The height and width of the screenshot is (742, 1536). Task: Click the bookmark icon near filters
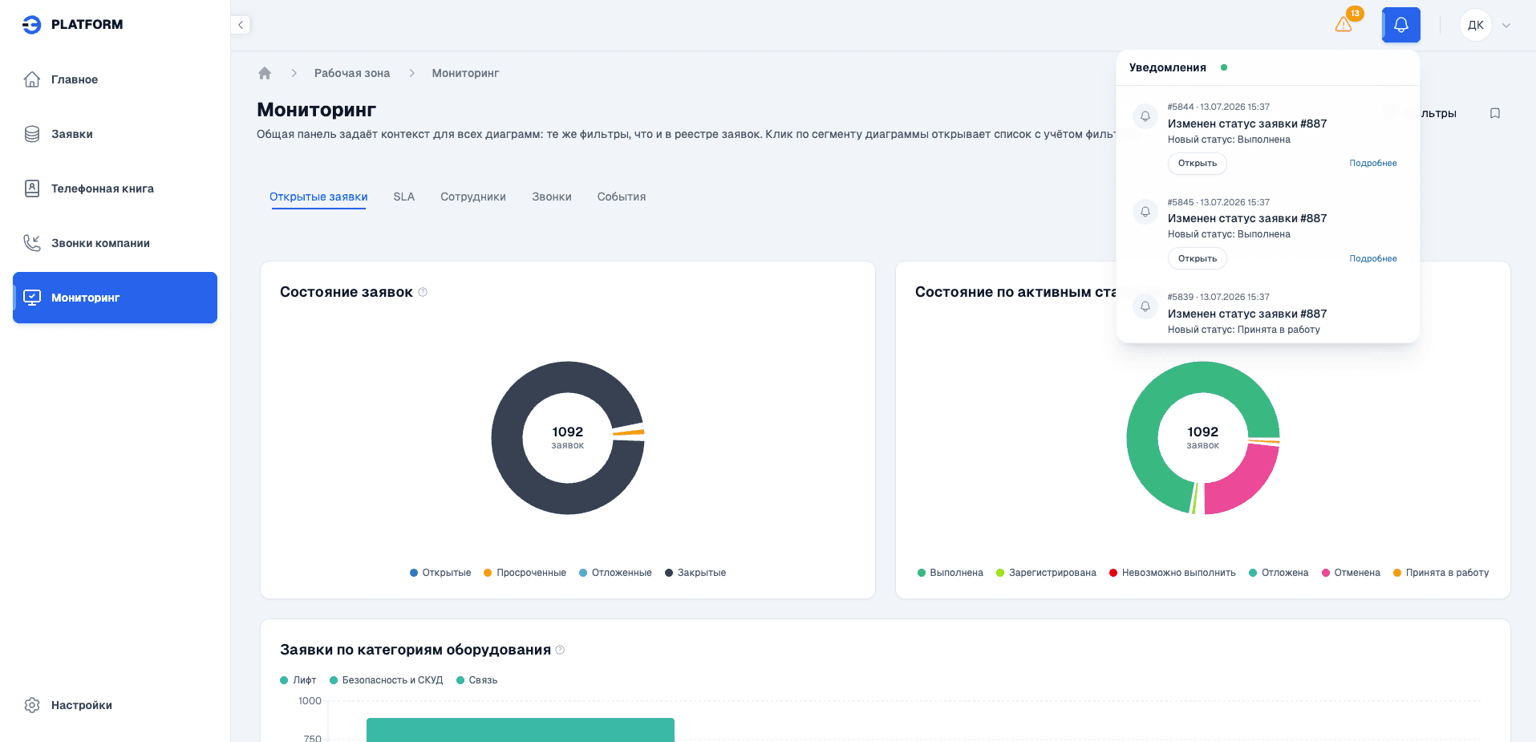pos(1495,113)
